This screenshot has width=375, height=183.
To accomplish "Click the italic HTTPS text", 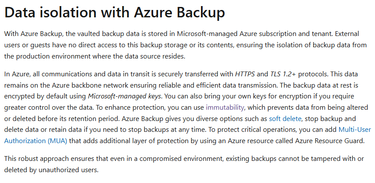I will click(245, 74).
